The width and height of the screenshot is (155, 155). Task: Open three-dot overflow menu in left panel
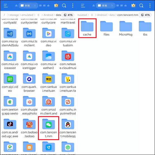(x=73, y=6)
